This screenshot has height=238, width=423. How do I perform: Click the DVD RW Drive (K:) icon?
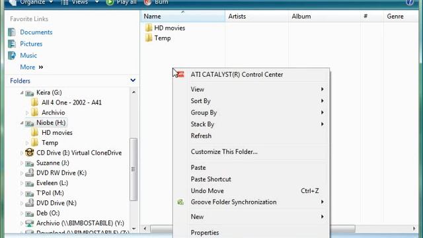coord(29,173)
